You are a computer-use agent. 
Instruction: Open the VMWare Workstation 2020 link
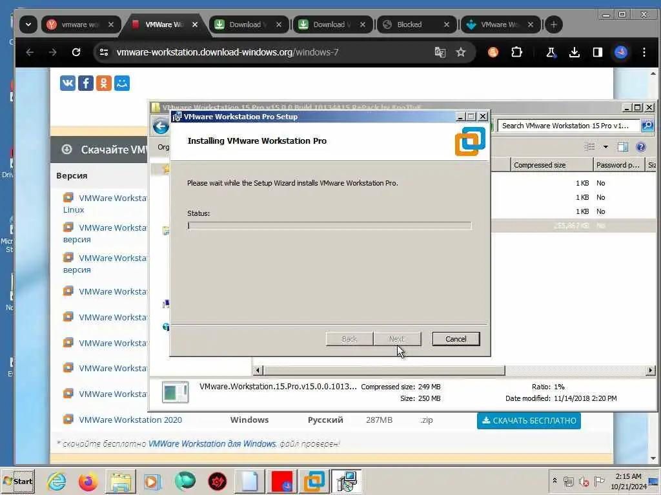click(130, 420)
